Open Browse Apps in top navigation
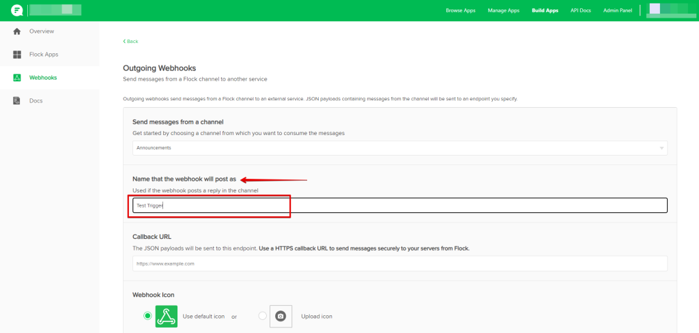This screenshot has height=333, width=699. 461,11
